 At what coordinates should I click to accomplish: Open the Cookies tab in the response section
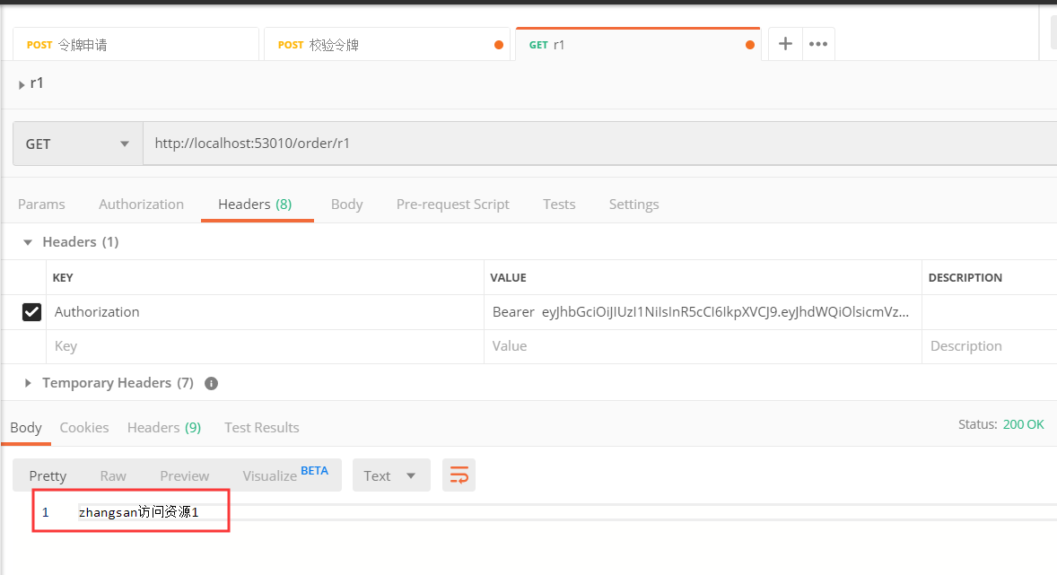pyautogui.click(x=83, y=427)
